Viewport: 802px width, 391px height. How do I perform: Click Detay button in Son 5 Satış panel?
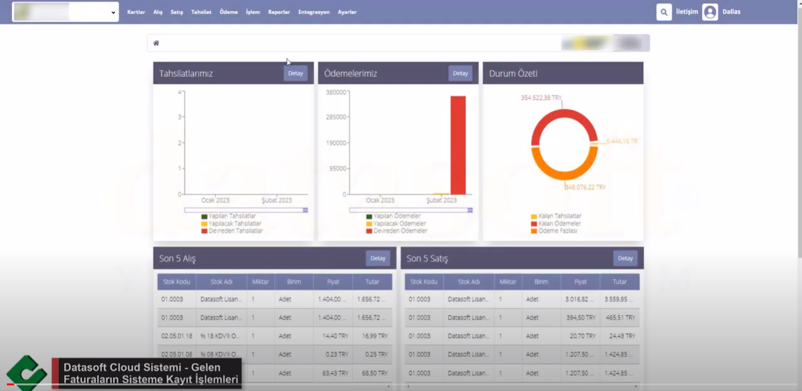[x=625, y=258]
